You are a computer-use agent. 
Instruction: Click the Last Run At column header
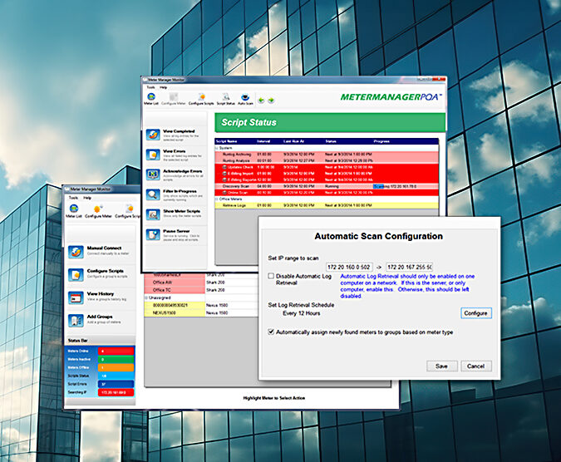click(293, 141)
